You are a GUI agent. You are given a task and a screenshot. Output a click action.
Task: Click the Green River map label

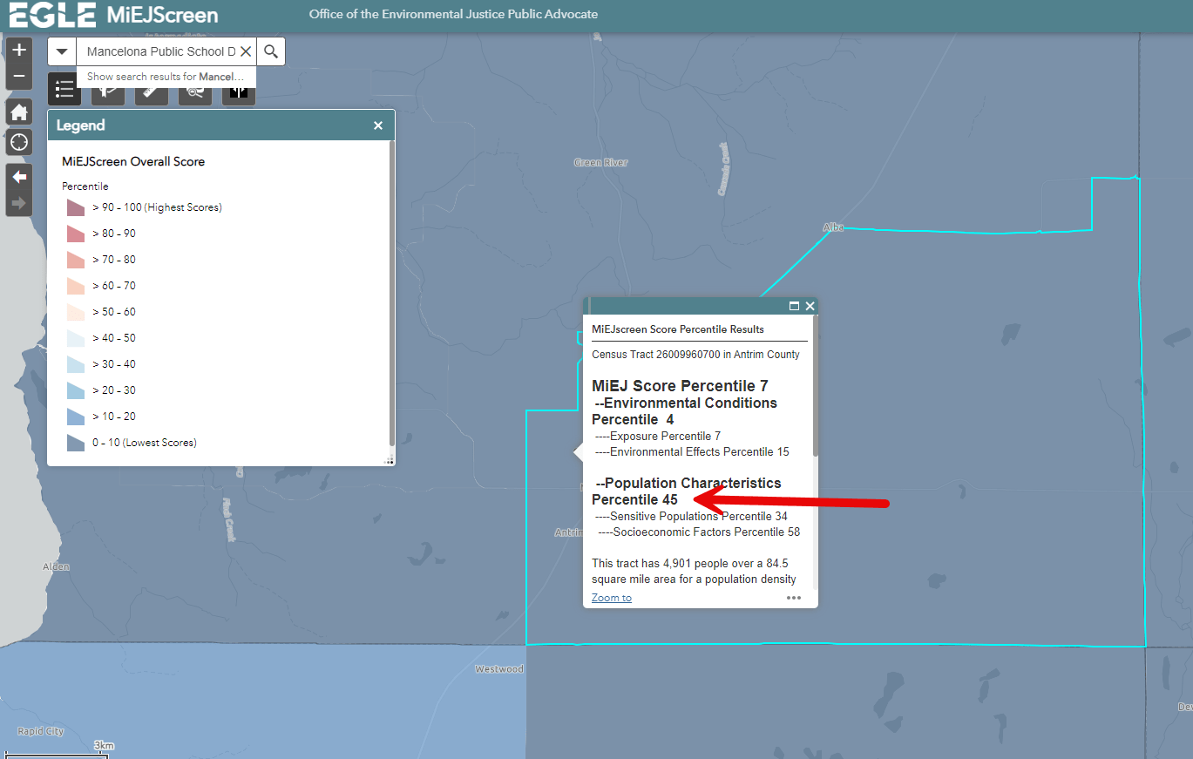pyautogui.click(x=600, y=163)
